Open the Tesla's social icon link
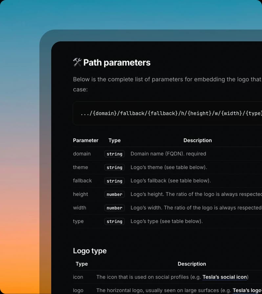The image size is (262, 294). (x=225, y=277)
